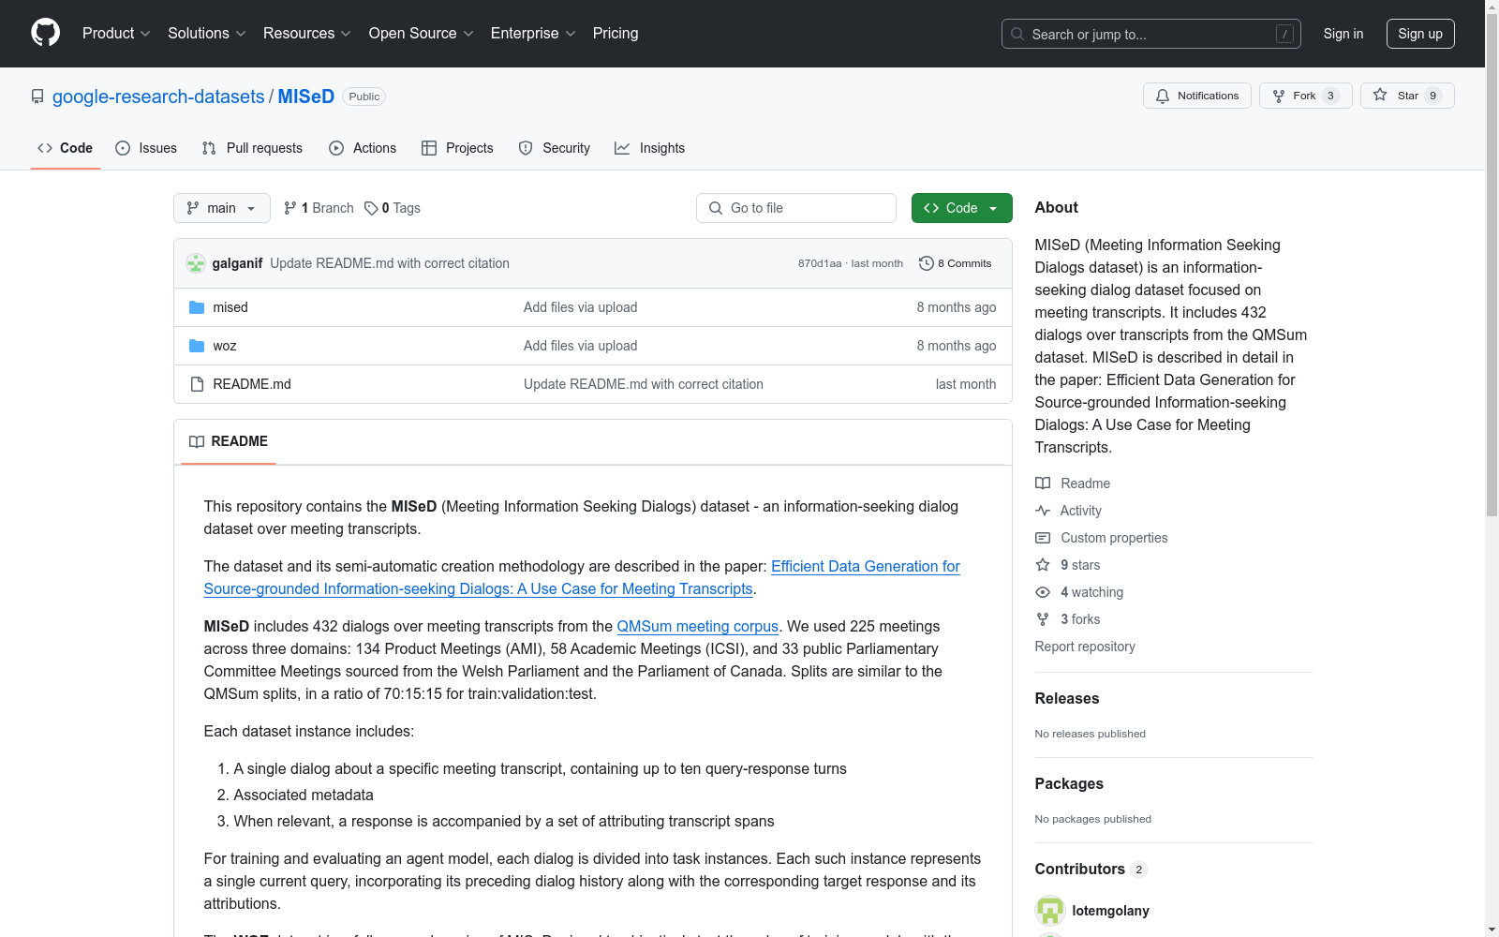Click the Packages heading link

(1069, 783)
